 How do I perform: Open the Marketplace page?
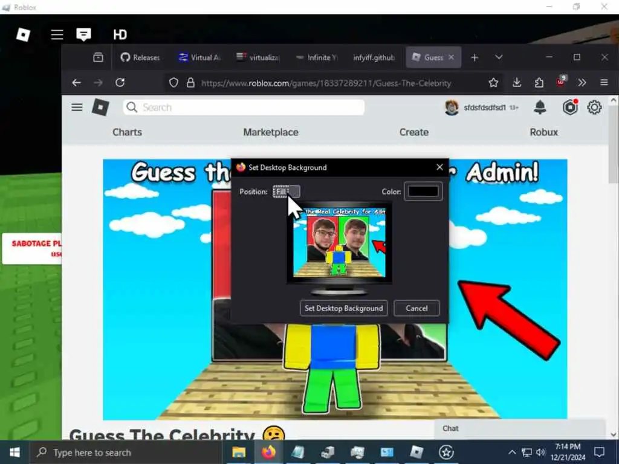[x=271, y=132]
